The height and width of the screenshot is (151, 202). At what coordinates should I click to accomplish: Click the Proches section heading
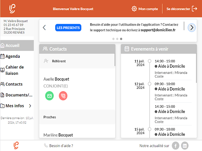(50, 117)
